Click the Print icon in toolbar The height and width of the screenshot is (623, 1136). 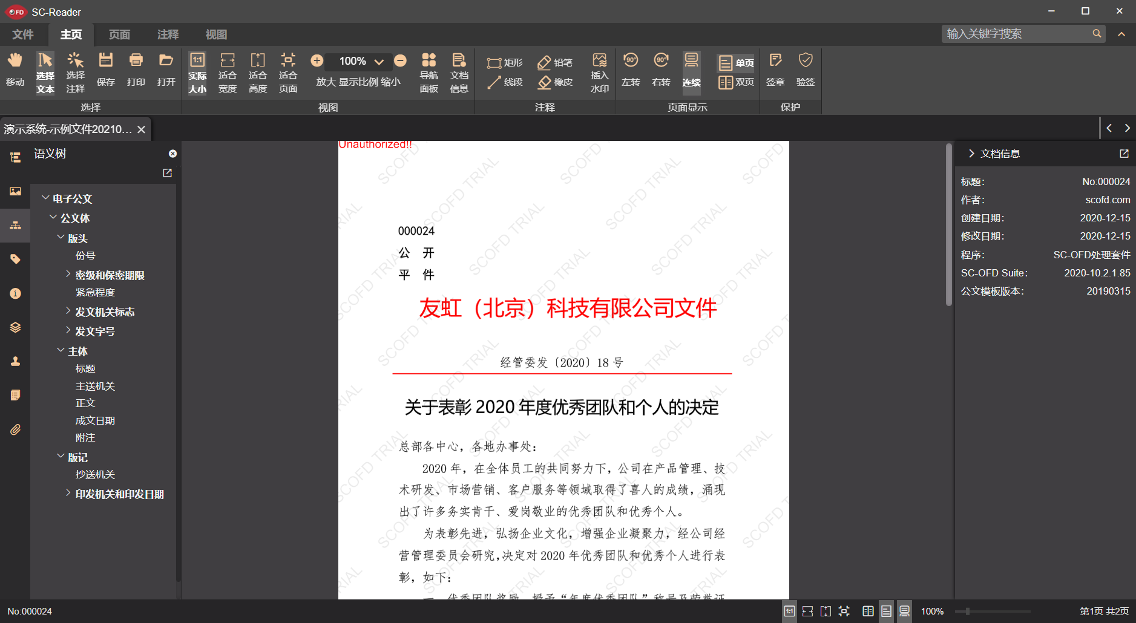[136, 70]
